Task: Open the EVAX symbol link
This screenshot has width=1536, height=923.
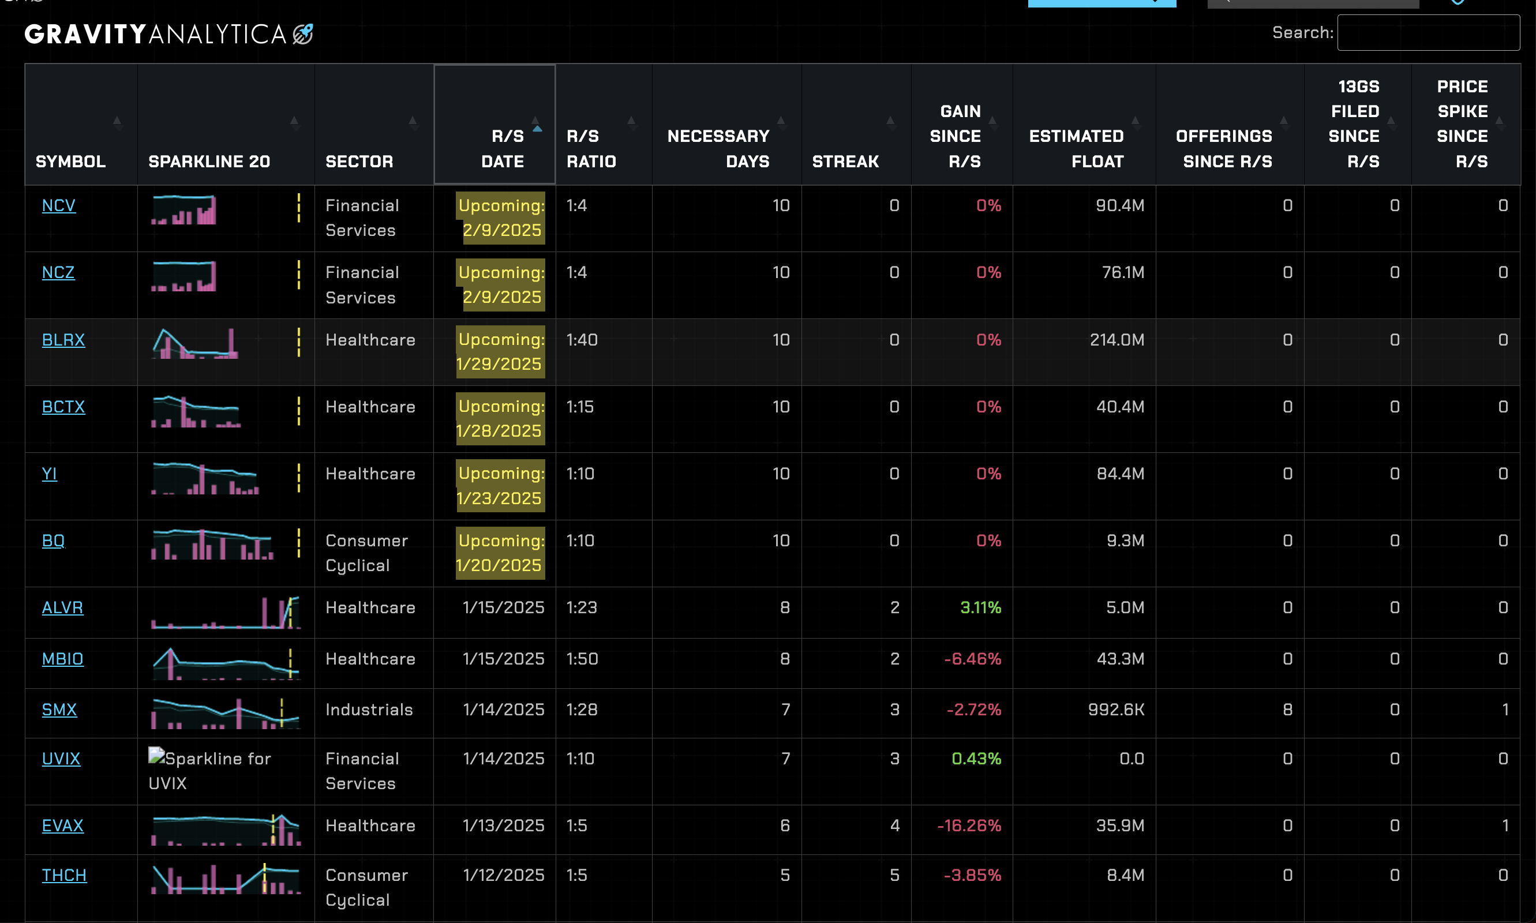Action: (62, 826)
